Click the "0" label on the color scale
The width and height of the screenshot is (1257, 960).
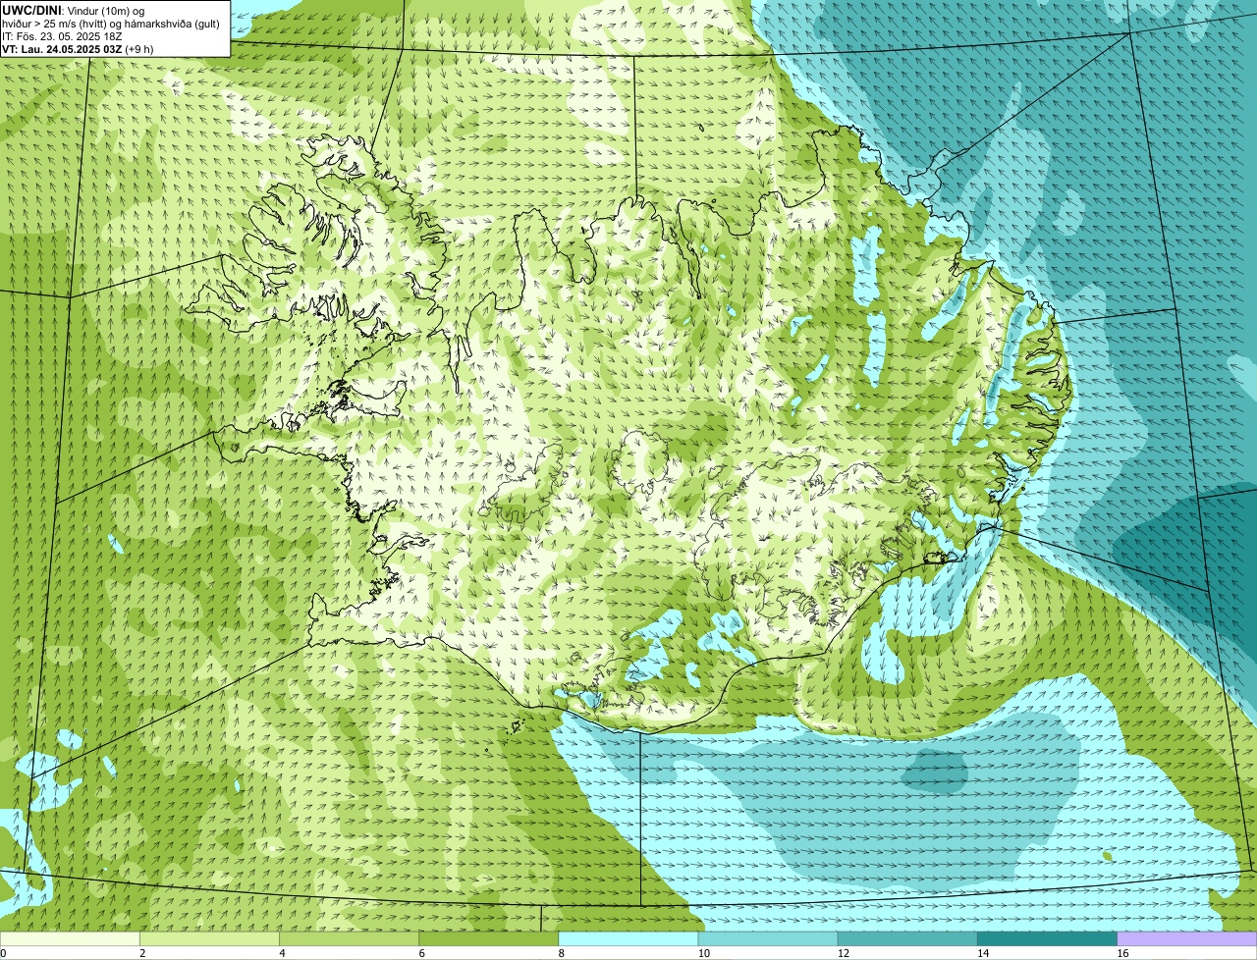click(3, 953)
